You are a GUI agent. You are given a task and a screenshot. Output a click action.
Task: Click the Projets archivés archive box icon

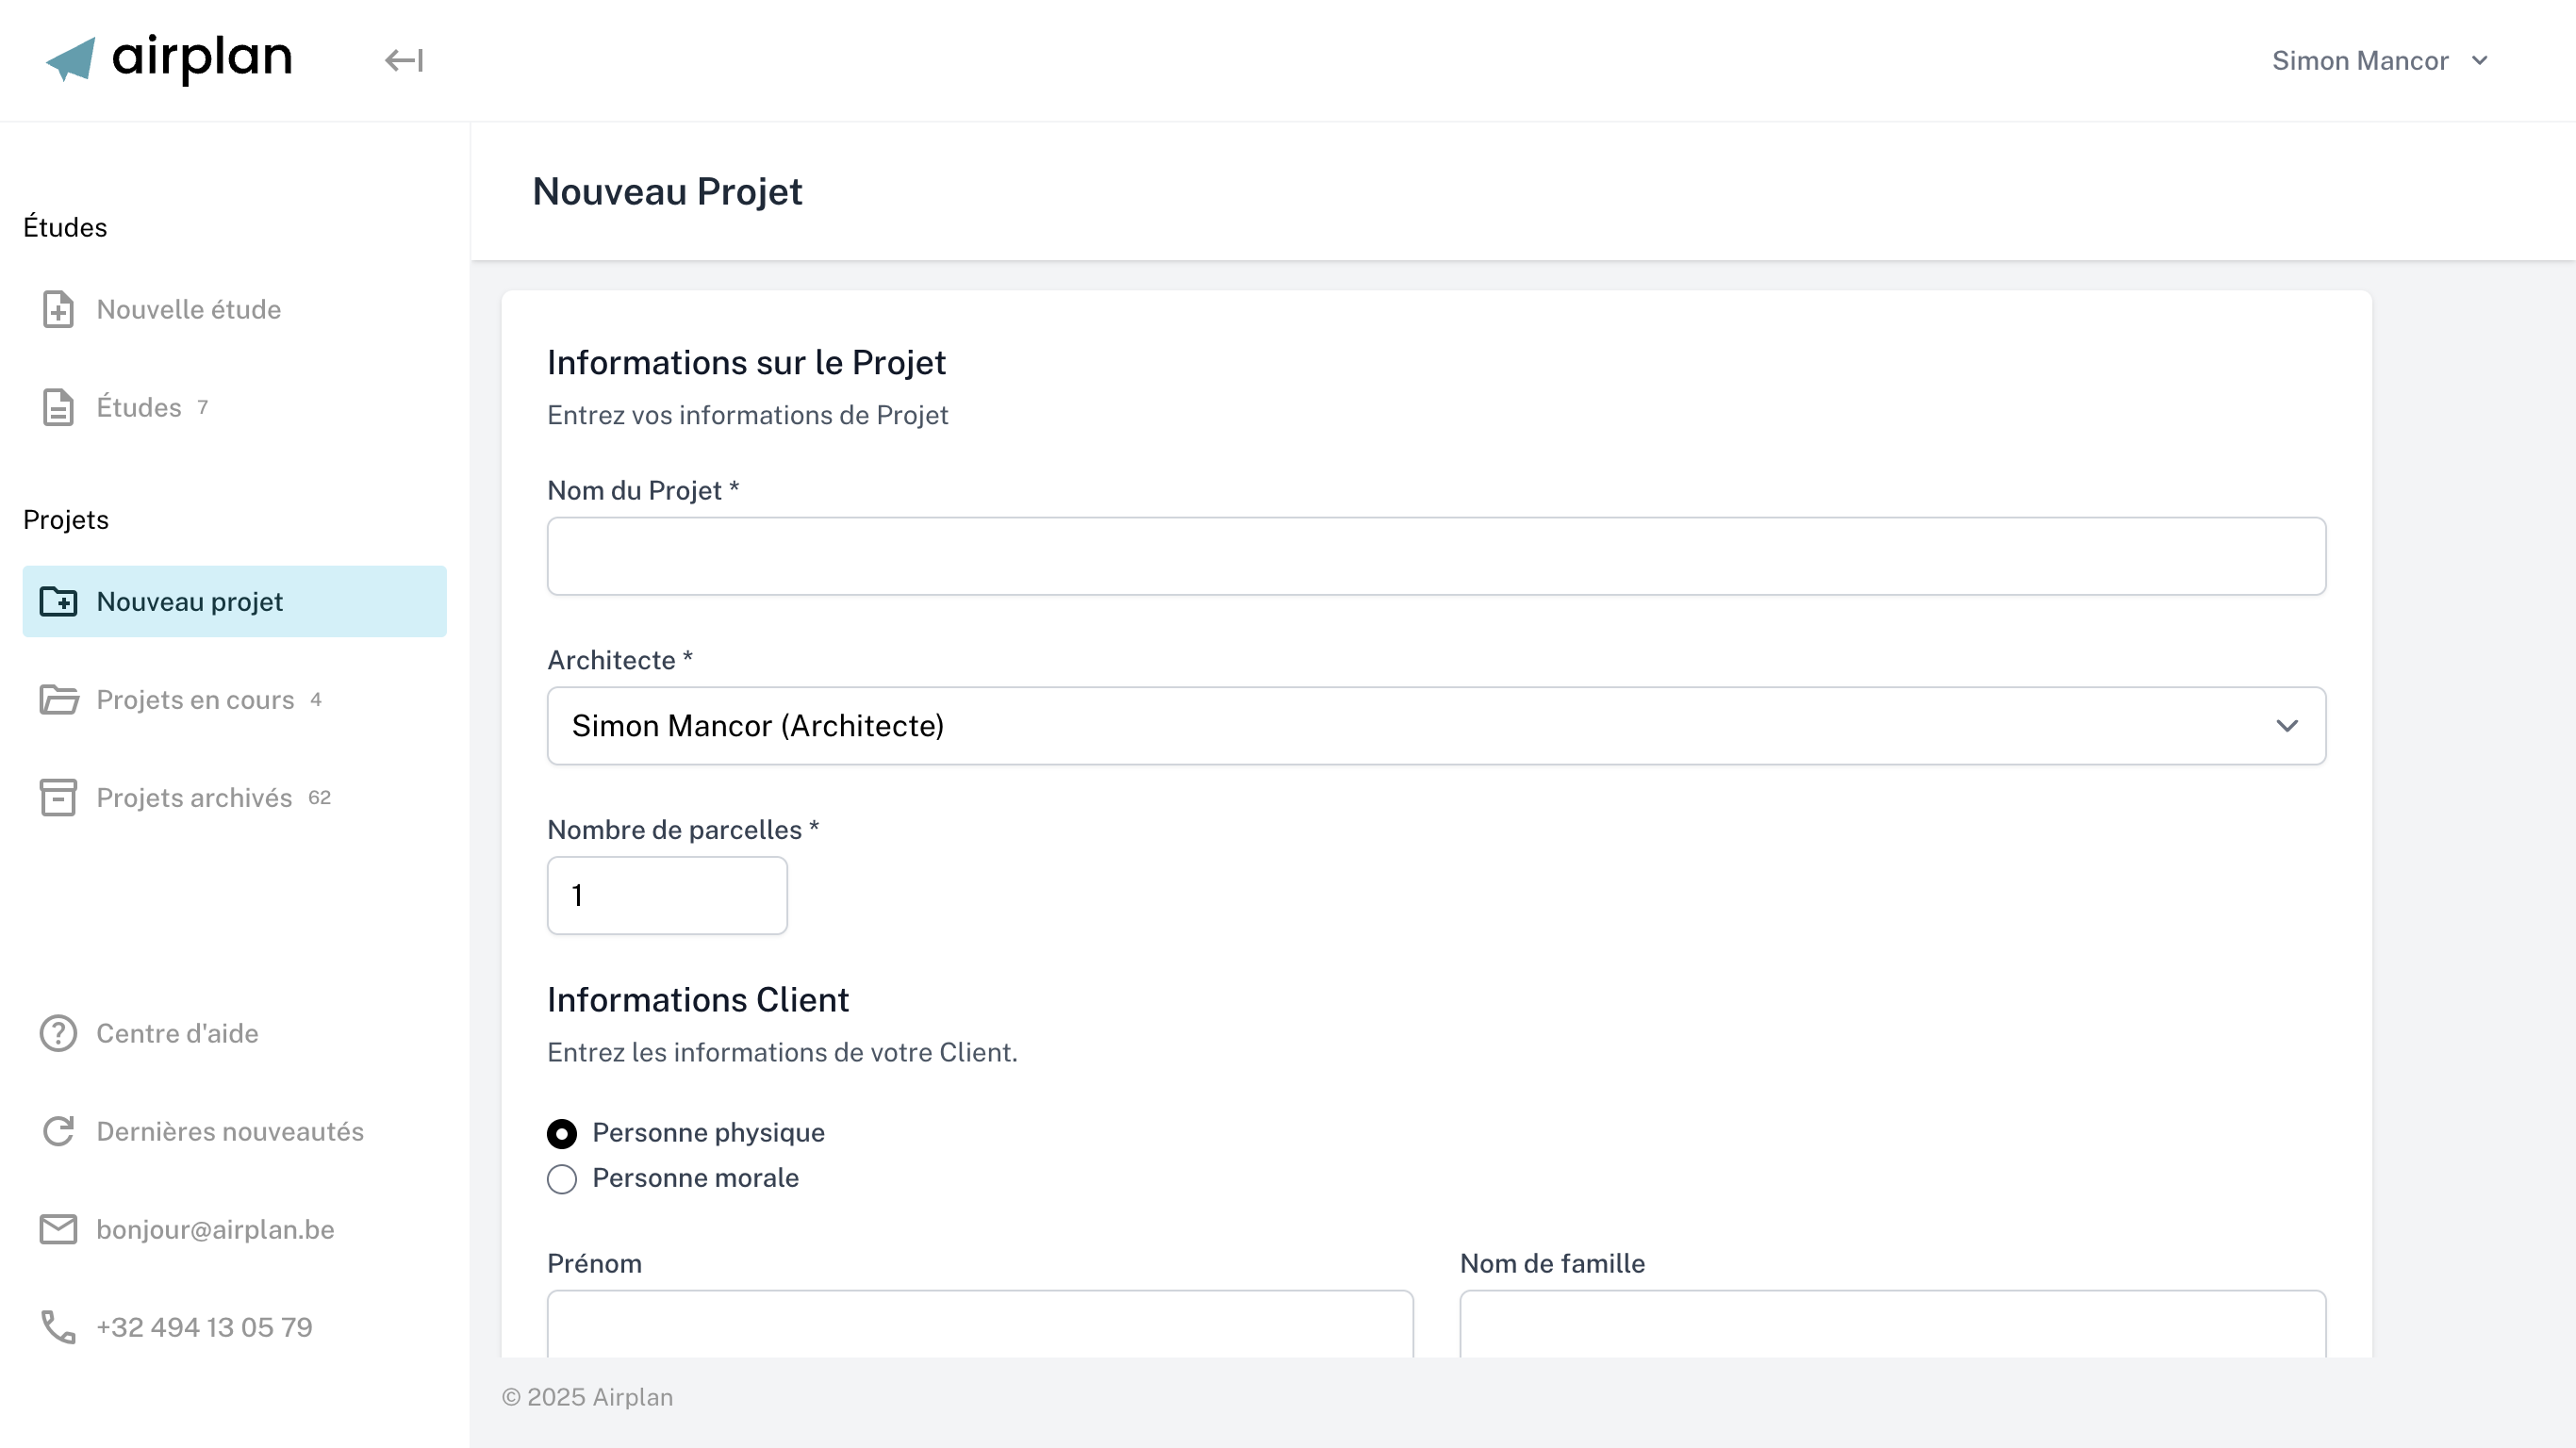click(x=58, y=797)
